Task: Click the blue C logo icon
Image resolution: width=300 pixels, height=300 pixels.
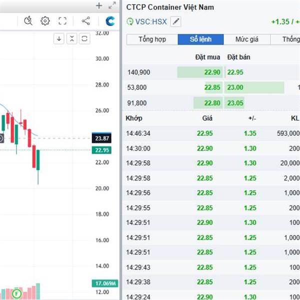Action: 110,21
